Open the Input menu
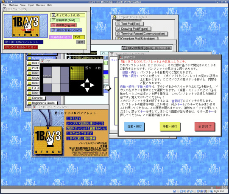 [x=31, y=5]
